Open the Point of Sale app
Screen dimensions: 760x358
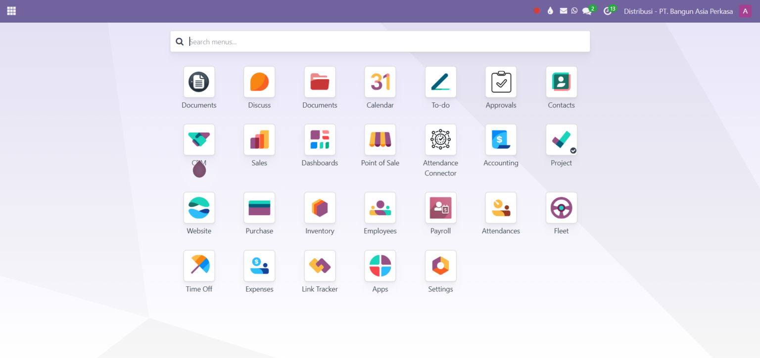point(380,140)
